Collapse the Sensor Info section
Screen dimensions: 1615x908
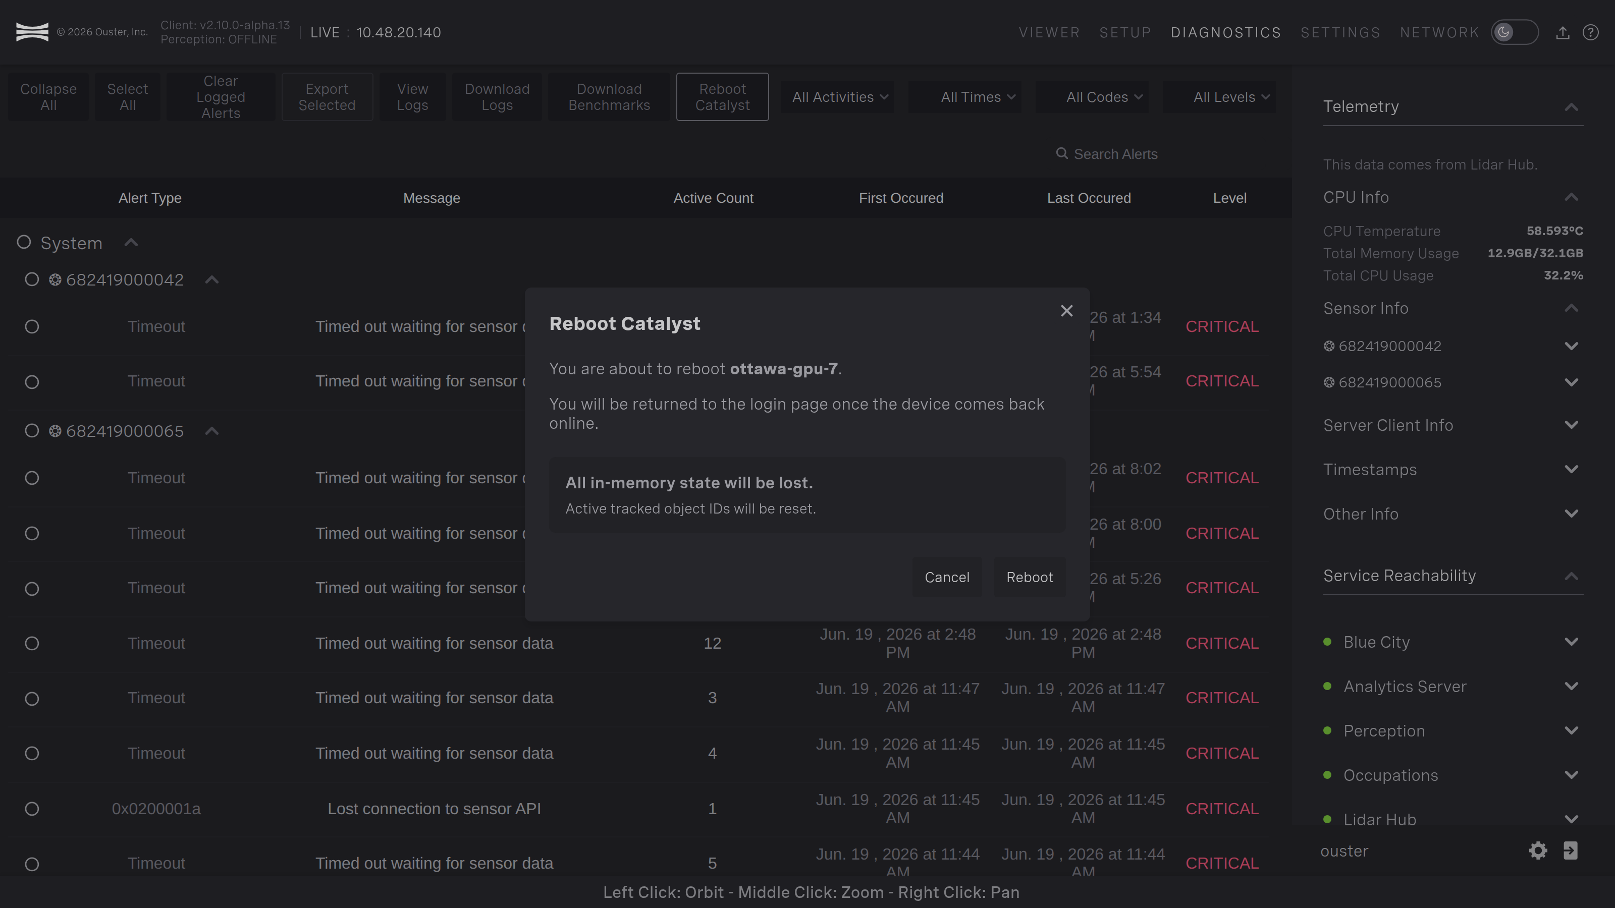(1571, 308)
